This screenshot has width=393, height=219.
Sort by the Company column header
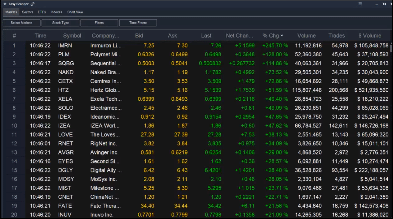pyautogui.click(x=105, y=36)
